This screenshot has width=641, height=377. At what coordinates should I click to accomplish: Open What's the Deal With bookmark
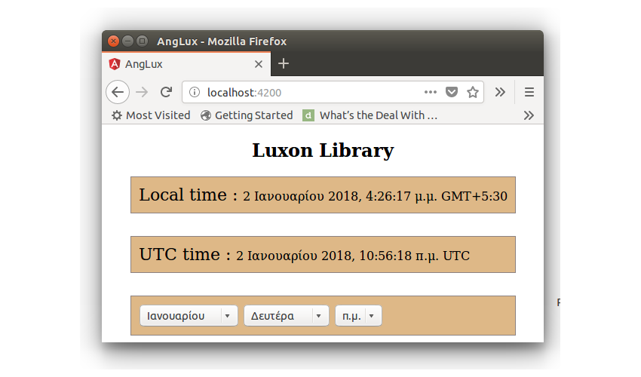click(370, 115)
